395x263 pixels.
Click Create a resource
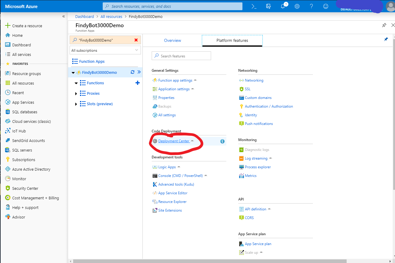click(x=27, y=26)
